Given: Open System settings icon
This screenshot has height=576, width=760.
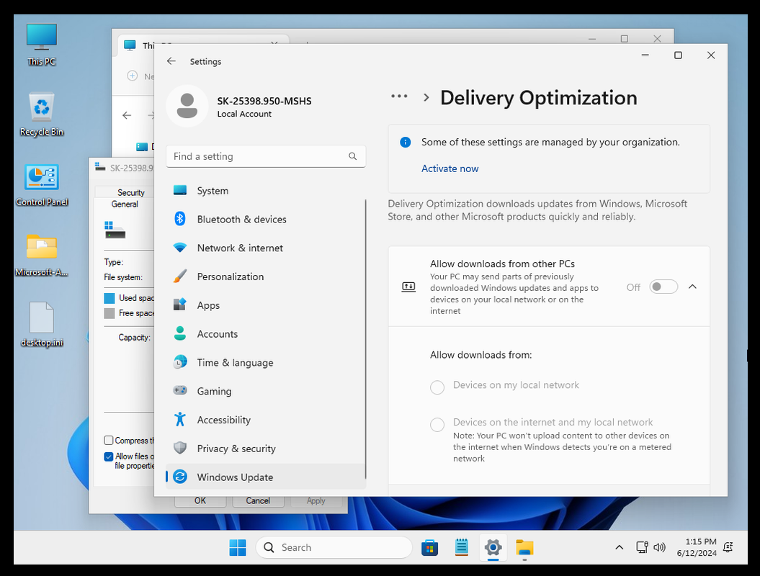Looking at the screenshot, I should [x=180, y=190].
